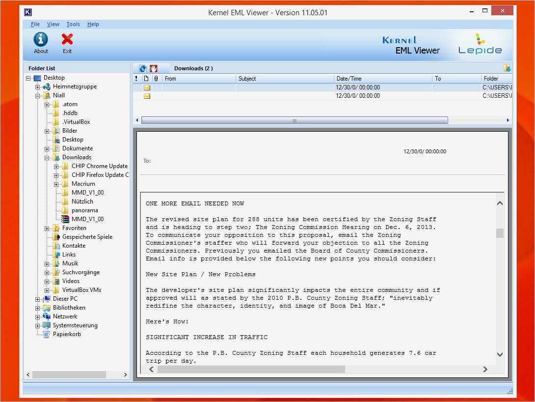Click the Kernel app icon in title bar
The image size is (535, 402).
pos(28,12)
